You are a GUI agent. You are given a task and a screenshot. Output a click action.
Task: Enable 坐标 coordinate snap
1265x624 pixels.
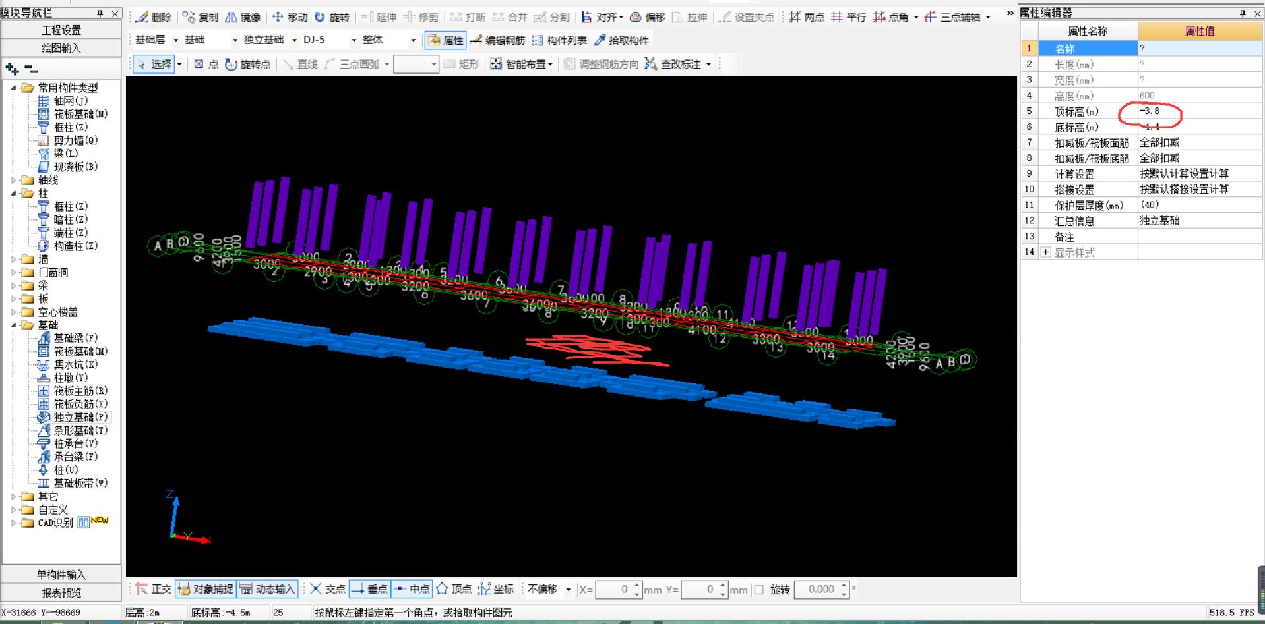click(x=496, y=589)
